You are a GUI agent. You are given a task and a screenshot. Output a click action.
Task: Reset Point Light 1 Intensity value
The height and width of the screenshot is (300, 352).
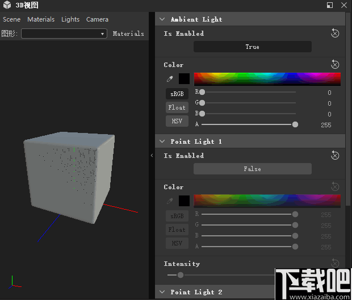pos(335,263)
